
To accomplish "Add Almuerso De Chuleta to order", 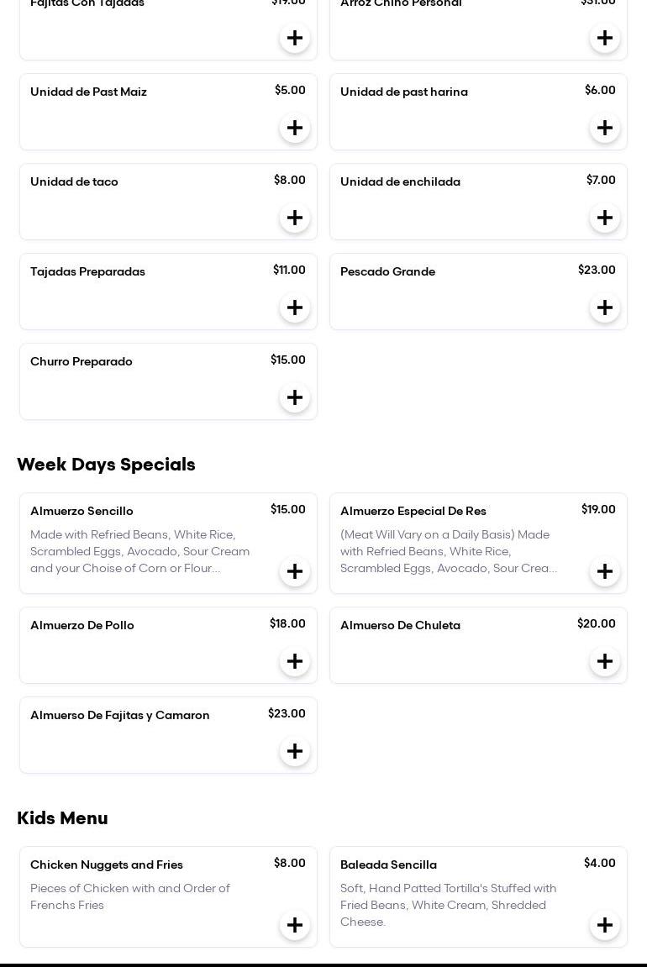I will tap(605, 661).
